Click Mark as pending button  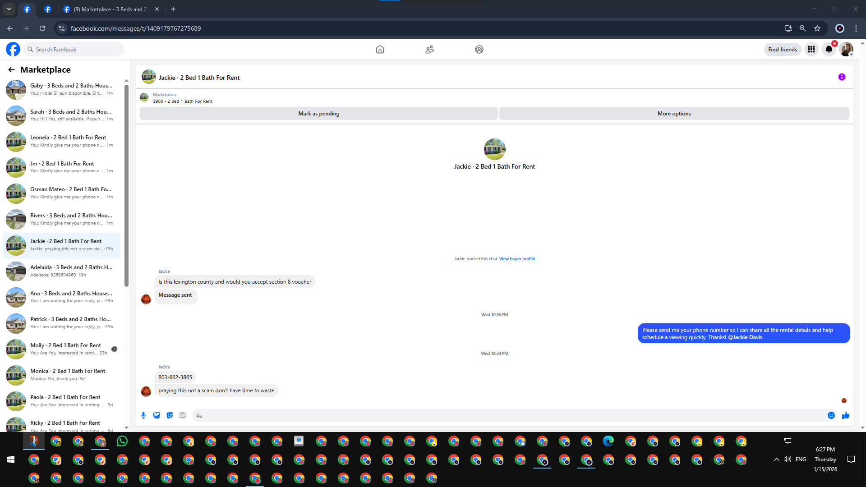coord(318,114)
